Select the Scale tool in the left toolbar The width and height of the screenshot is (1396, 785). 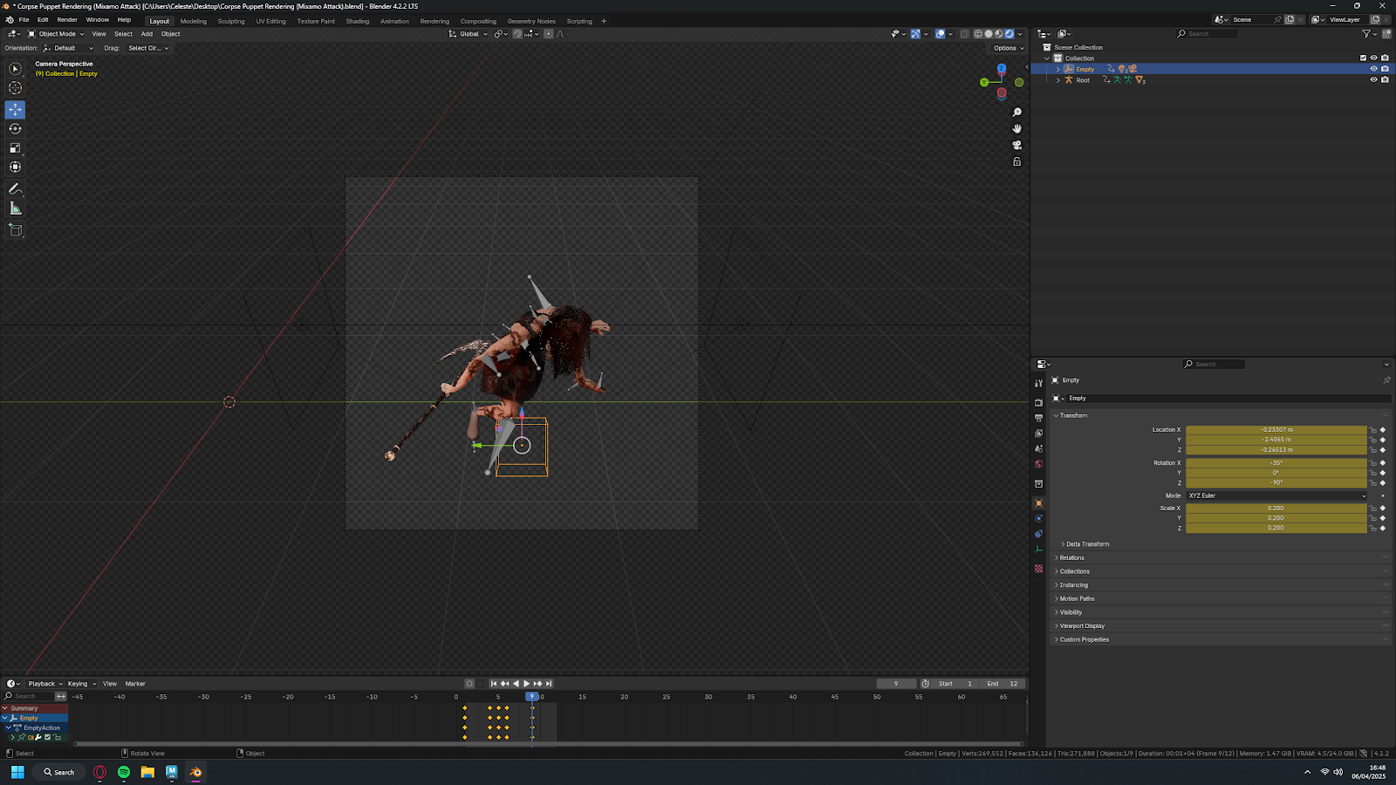15,148
